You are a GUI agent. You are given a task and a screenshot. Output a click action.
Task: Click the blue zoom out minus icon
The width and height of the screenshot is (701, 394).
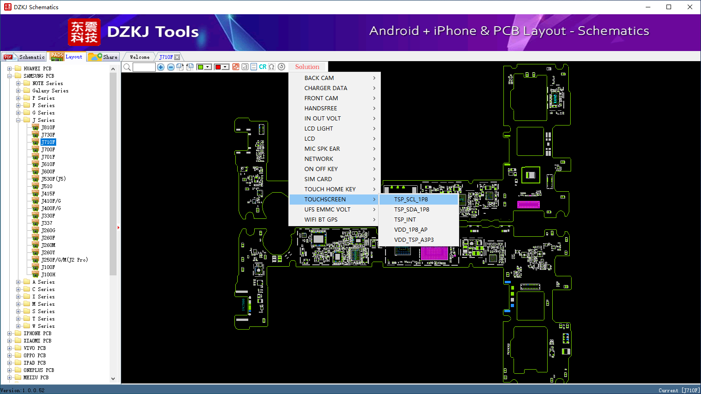click(171, 67)
